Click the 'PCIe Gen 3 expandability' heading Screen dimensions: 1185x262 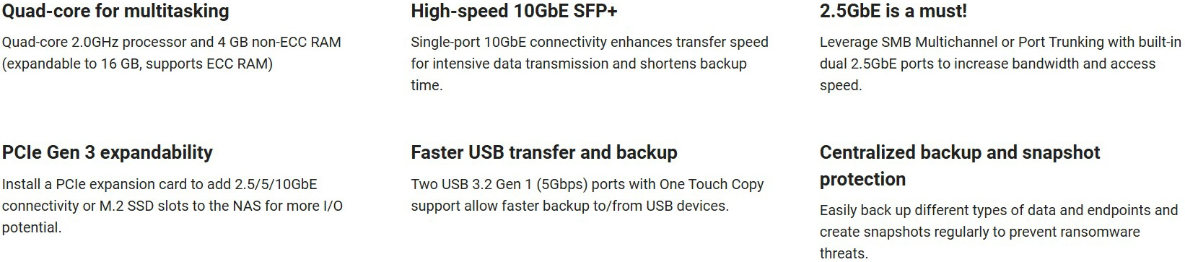point(108,153)
